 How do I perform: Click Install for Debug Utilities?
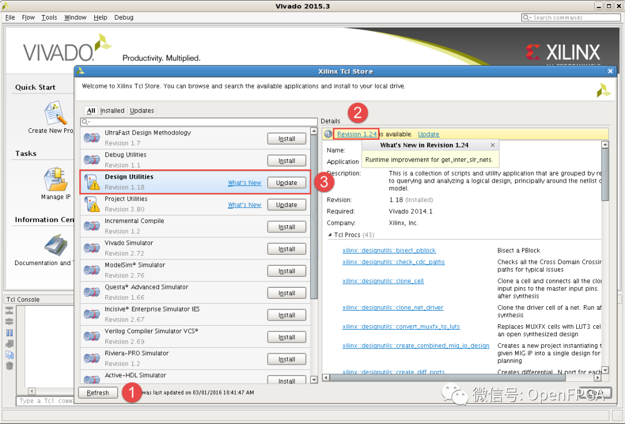click(x=286, y=161)
